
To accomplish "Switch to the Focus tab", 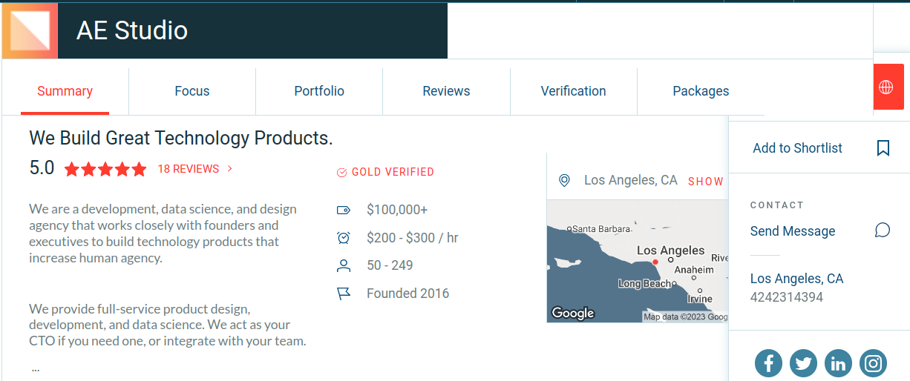I will pyautogui.click(x=192, y=91).
